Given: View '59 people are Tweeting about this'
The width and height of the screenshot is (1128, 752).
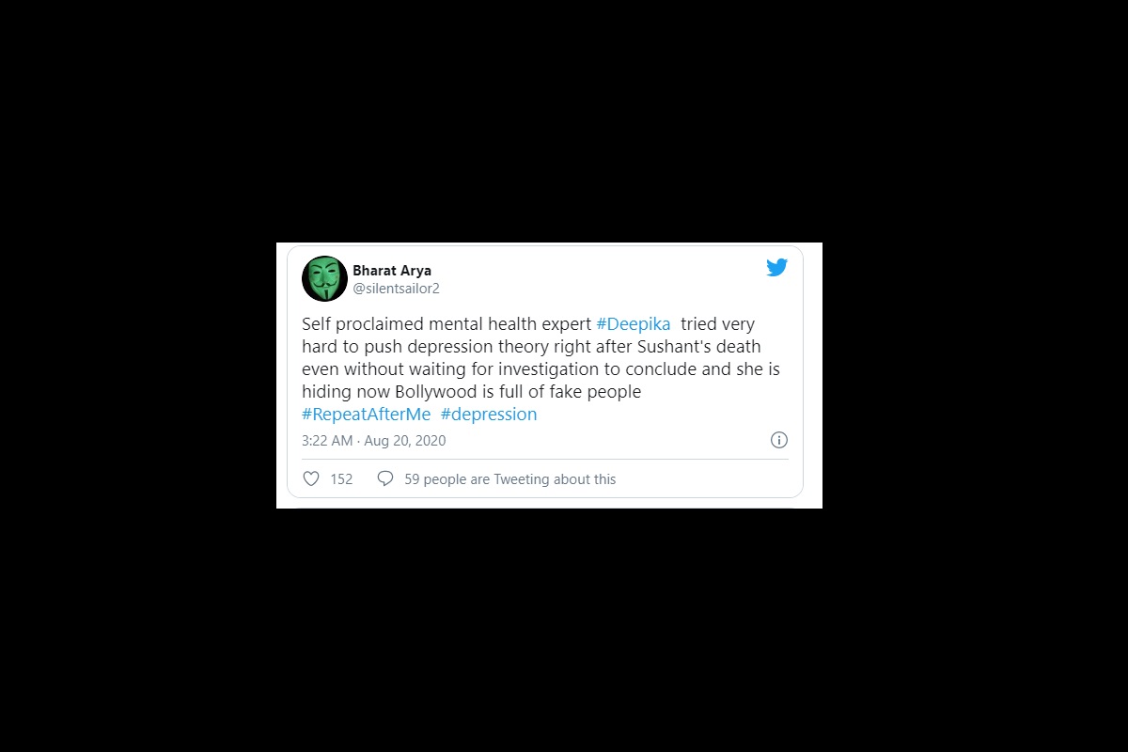Looking at the screenshot, I should (x=510, y=479).
